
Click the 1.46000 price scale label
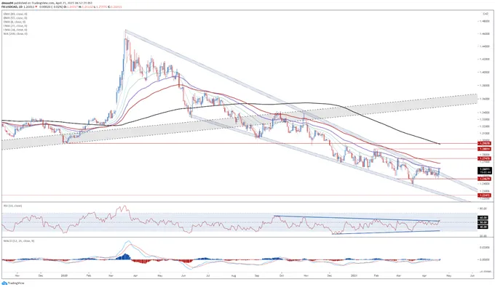pyautogui.click(x=485, y=33)
